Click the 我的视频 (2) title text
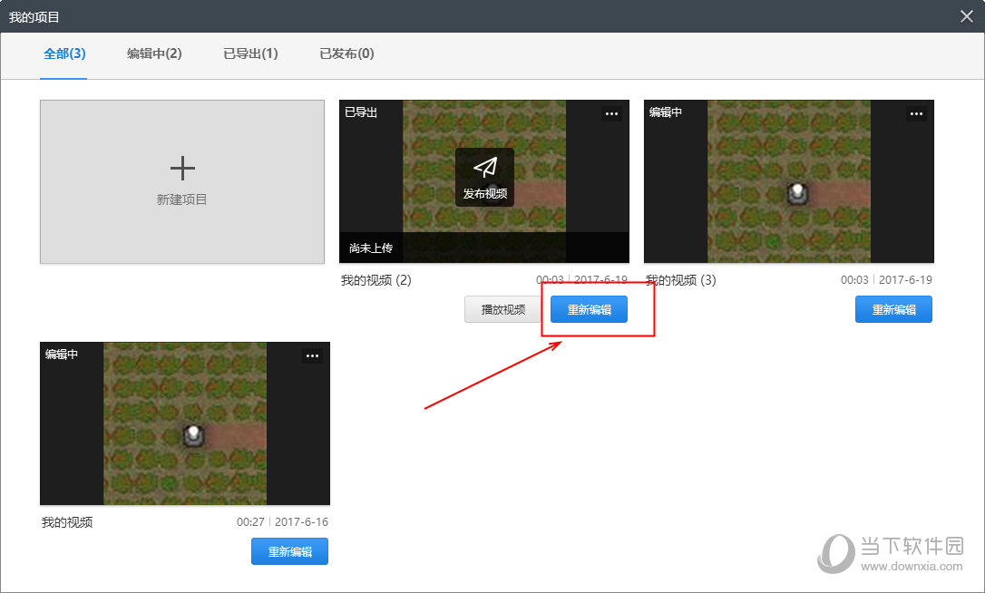 [375, 280]
